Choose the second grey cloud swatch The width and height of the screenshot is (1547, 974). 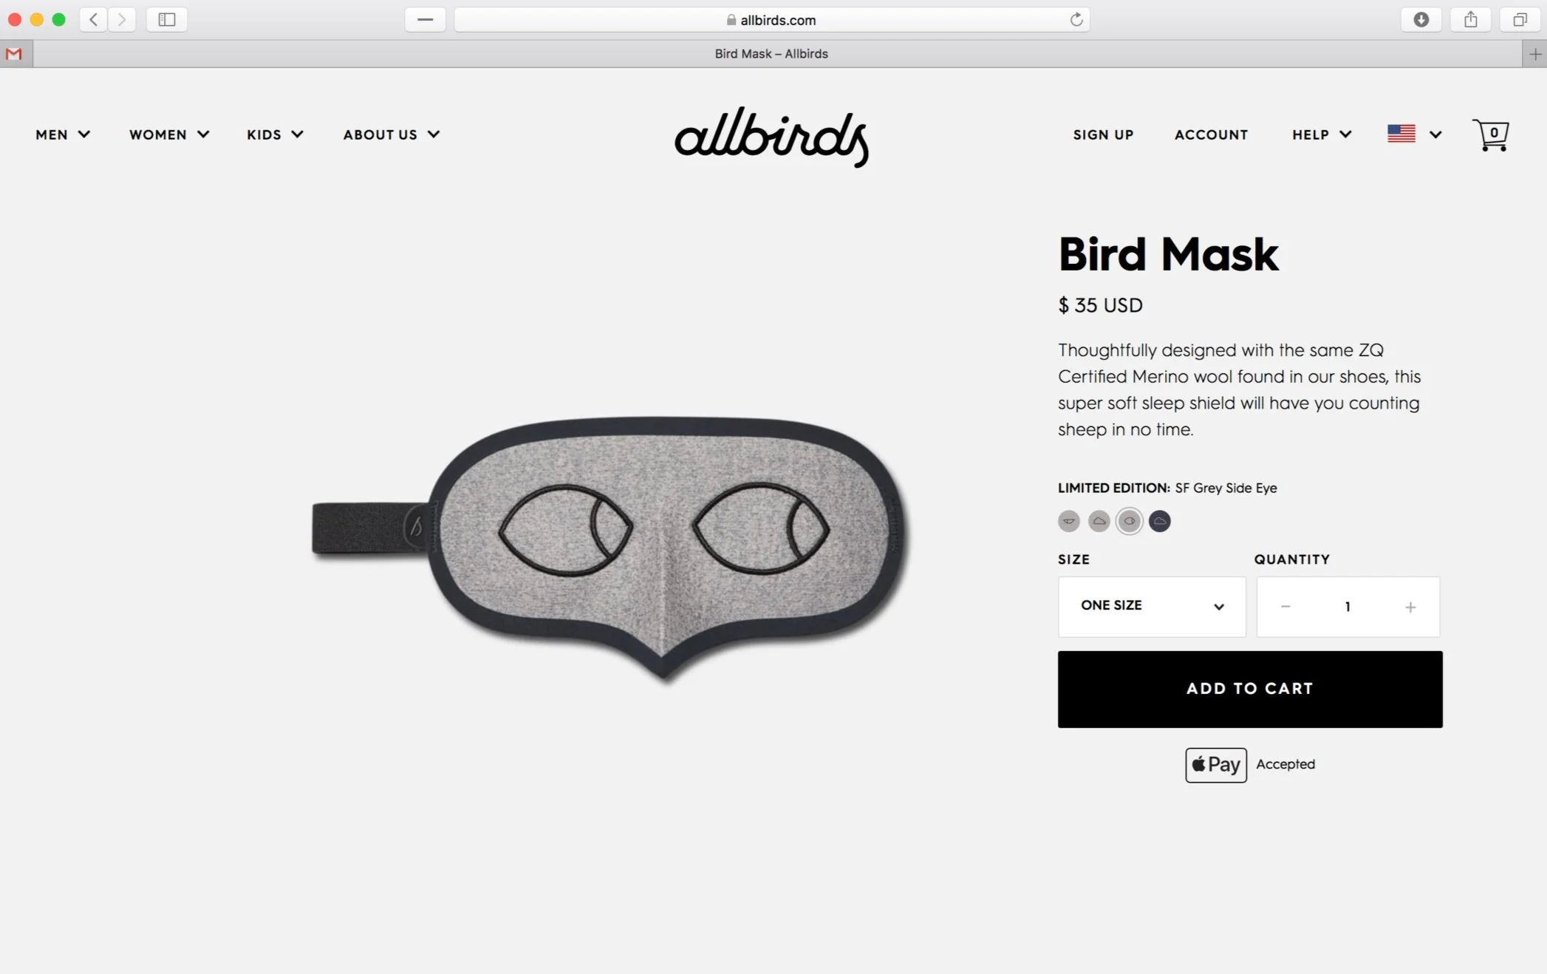[1099, 521]
